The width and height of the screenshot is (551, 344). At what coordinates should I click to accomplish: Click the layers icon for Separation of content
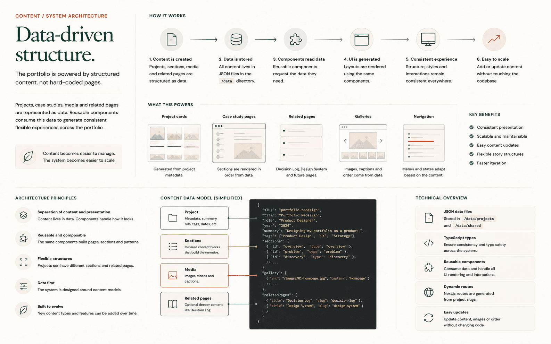[23, 215]
